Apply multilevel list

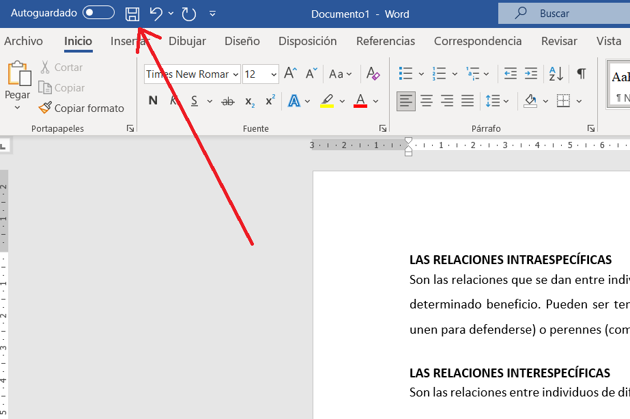click(472, 74)
